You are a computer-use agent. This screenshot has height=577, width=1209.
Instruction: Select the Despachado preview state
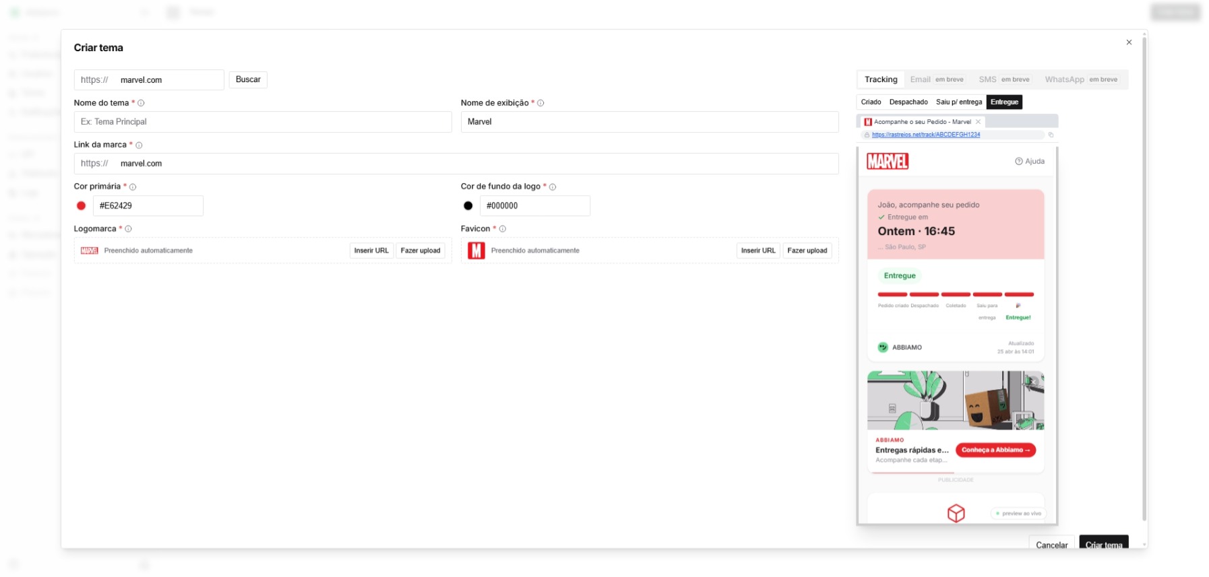[x=908, y=102]
